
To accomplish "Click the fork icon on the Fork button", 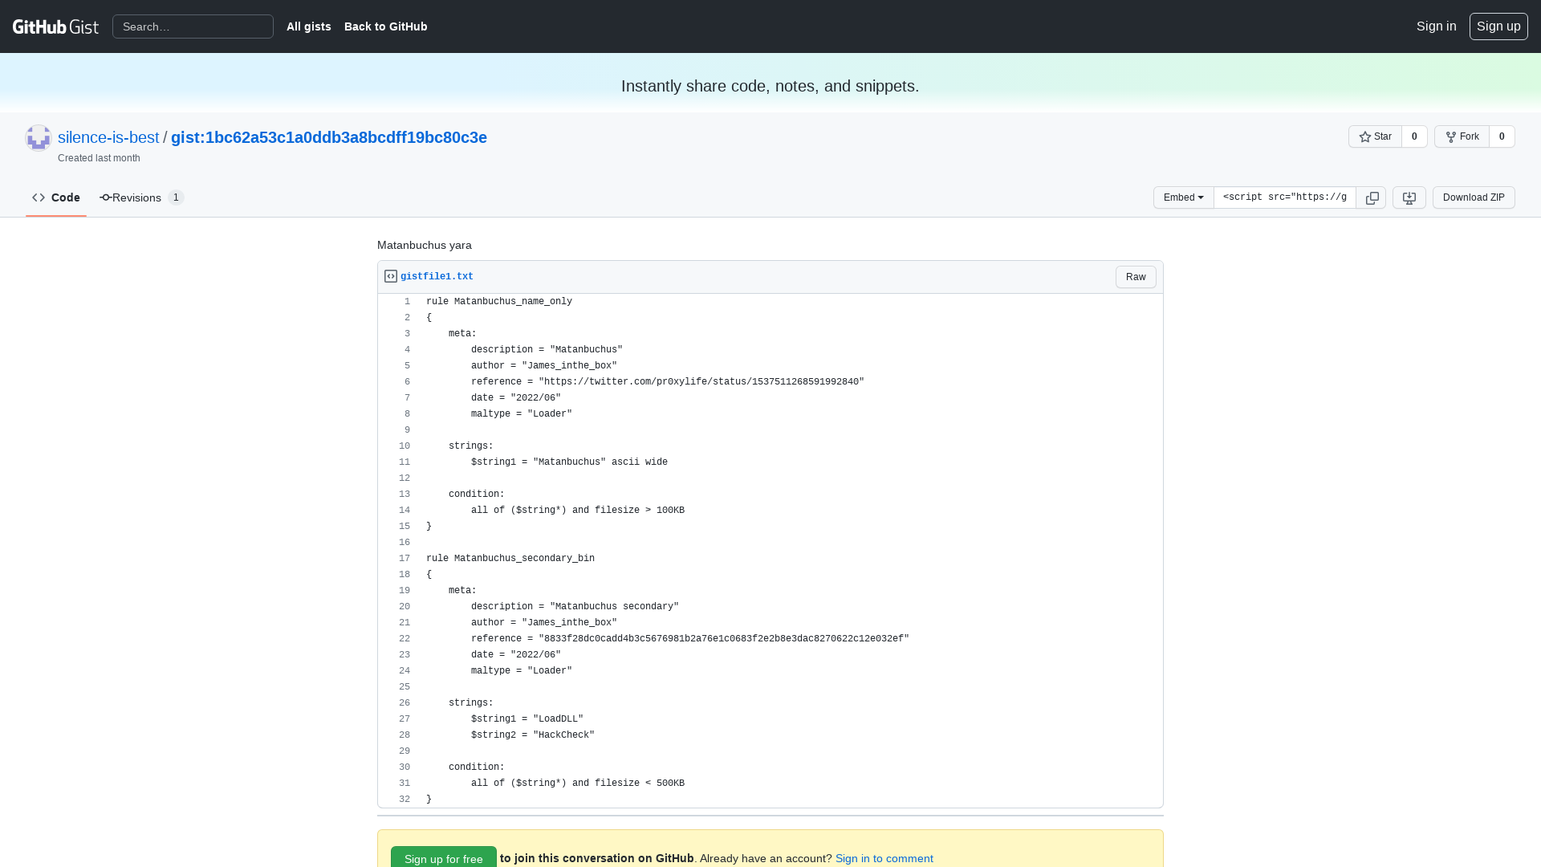I will [1451, 136].
